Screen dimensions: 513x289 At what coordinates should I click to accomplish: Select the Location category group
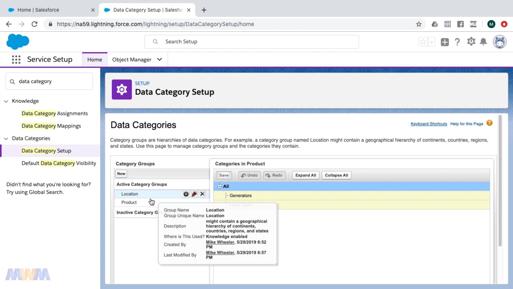click(x=130, y=194)
